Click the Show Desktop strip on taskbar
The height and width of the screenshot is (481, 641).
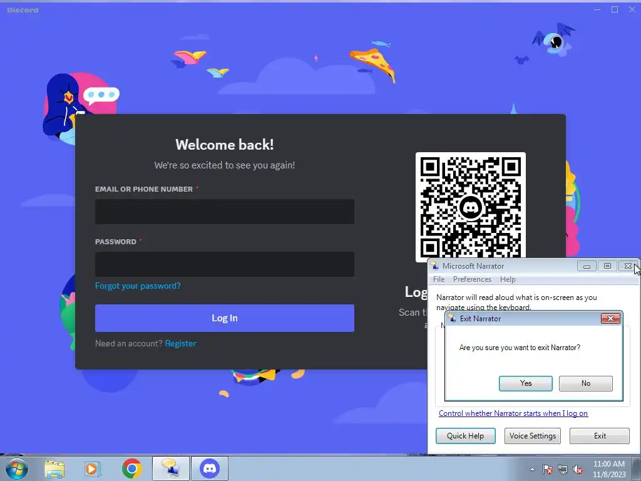637,468
